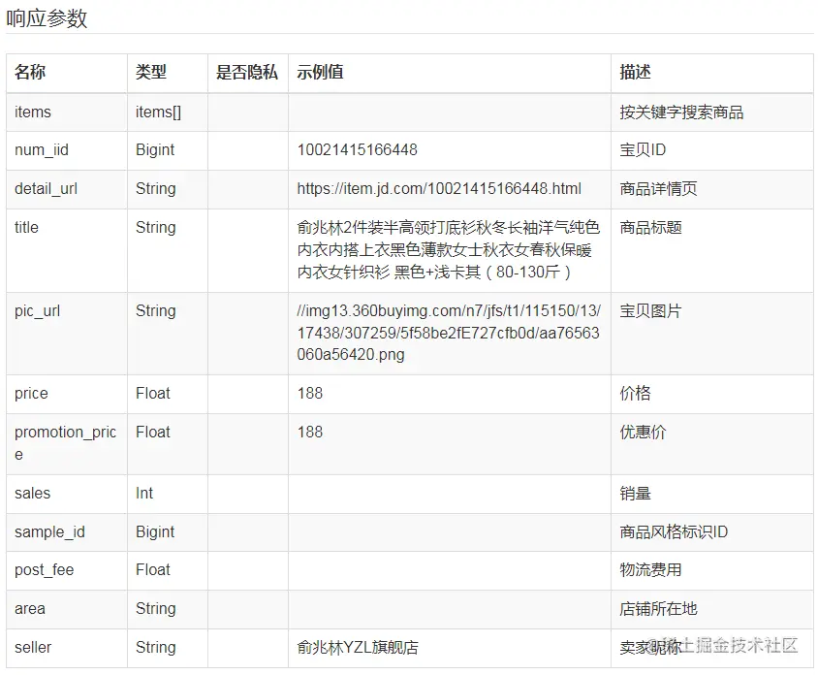Viewport: 818px width, 675px height.
Task: Click the String type in the area row
Action: pyautogui.click(x=155, y=609)
